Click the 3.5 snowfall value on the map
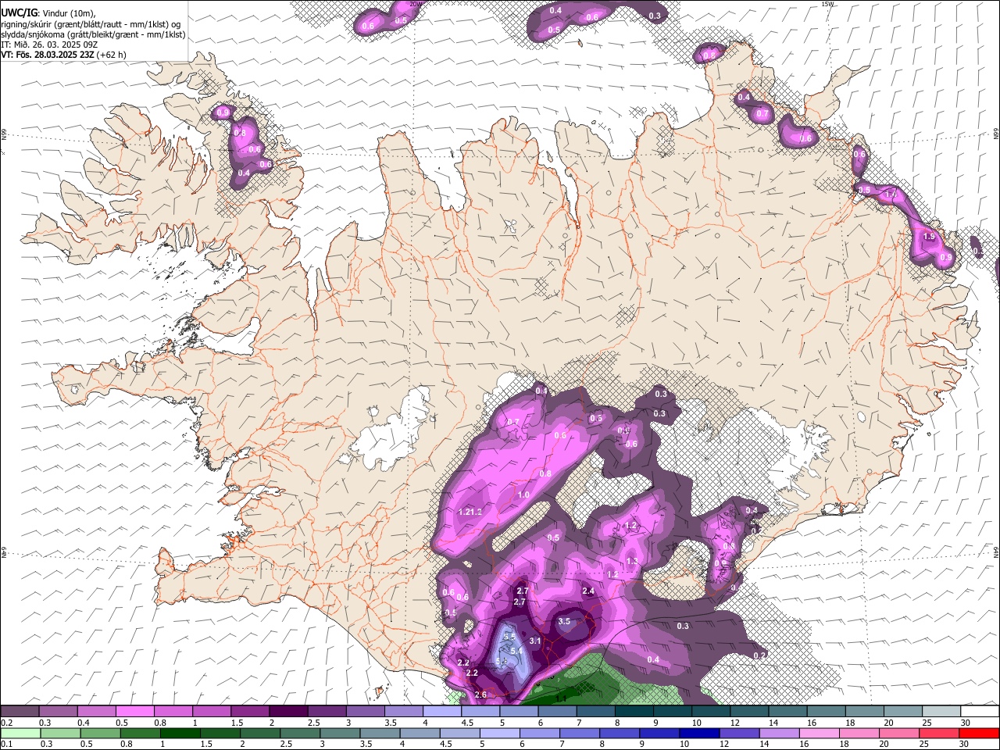The image size is (1000, 750). pyautogui.click(x=564, y=622)
